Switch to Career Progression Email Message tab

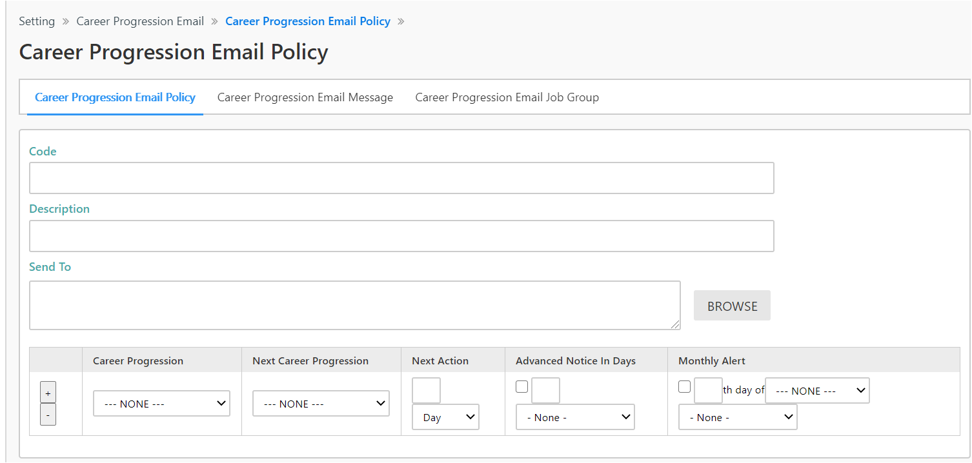pos(305,97)
